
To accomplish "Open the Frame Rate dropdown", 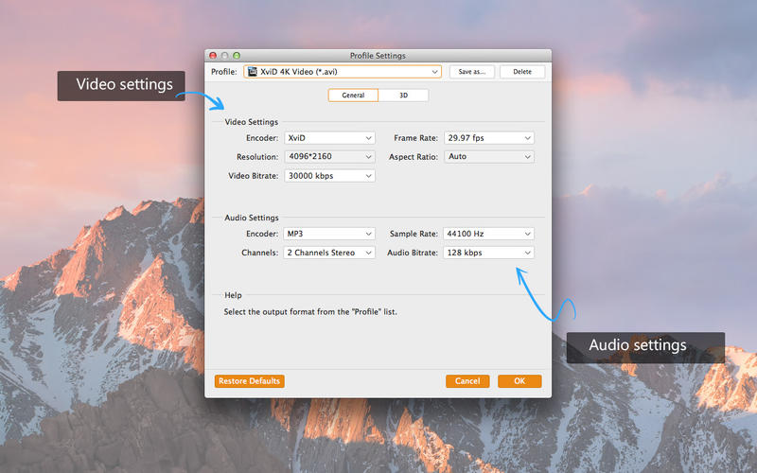I will (488, 138).
